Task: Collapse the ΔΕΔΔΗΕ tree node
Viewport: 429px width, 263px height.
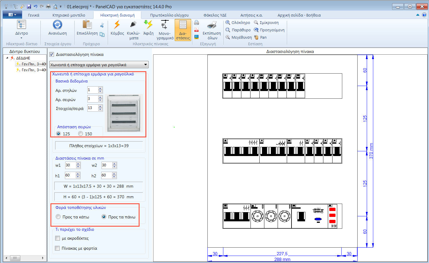Action: point(7,58)
